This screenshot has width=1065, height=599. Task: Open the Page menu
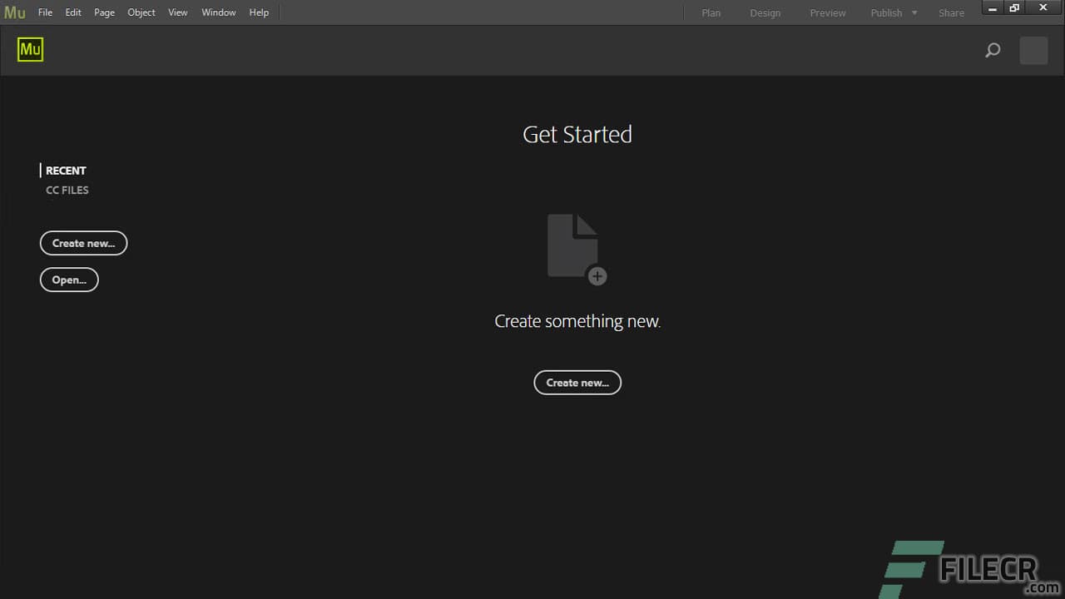104,12
